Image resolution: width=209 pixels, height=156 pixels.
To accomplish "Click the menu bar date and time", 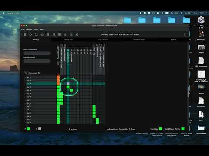I will (x=200, y=13).
